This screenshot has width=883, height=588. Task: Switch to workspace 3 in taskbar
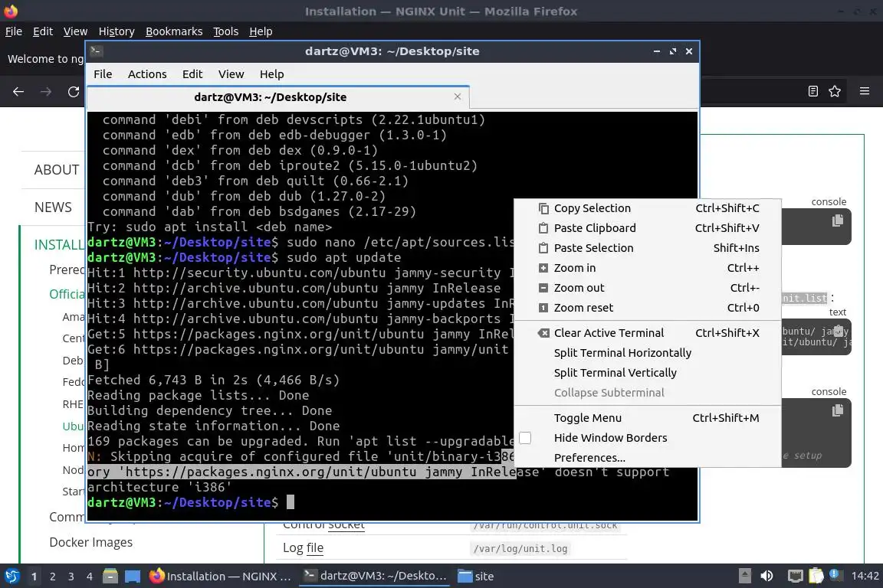point(71,577)
